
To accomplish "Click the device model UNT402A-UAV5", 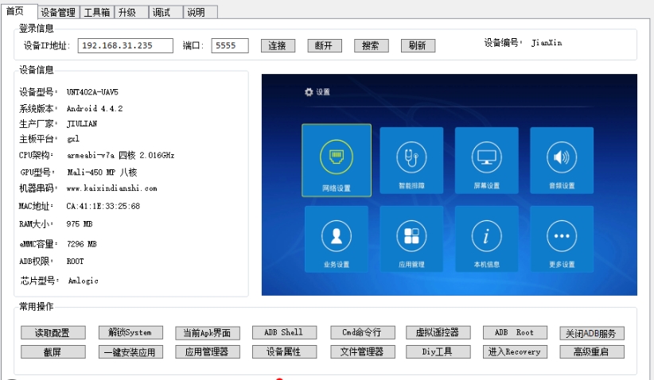I will pos(92,92).
